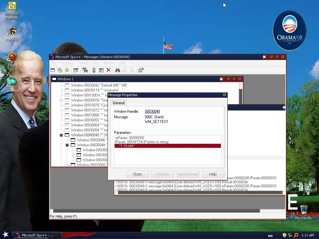Select Window 00030114 WorkerW row

(95, 90)
